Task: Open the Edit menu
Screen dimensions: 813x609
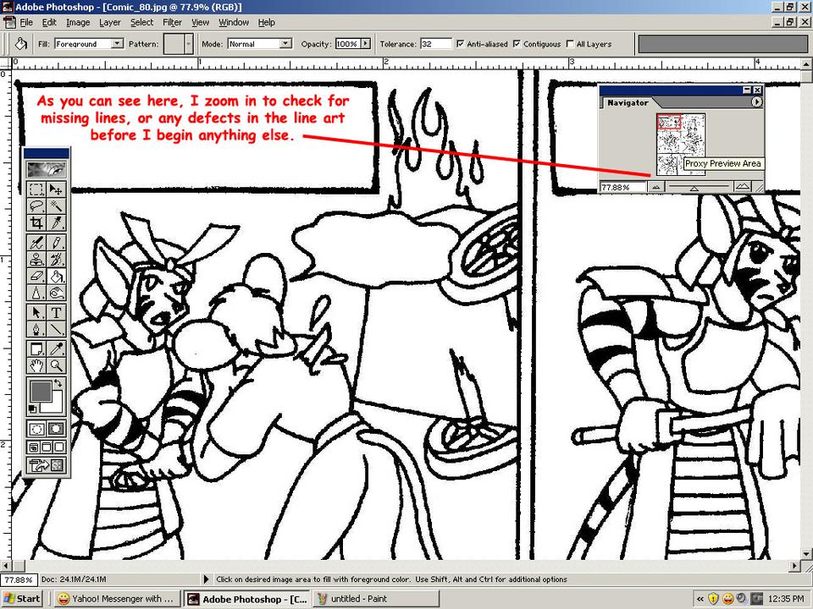Action: [x=49, y=22]
